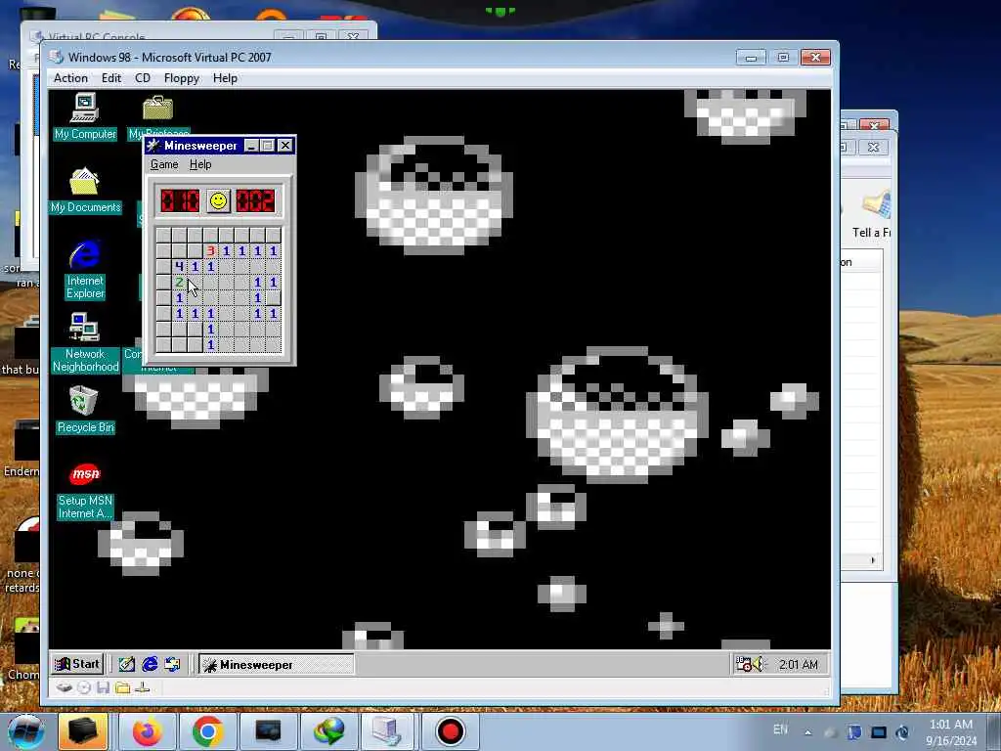Screen dimensions: 1001x751
Task: Open Google Chrome from the host taskbar
Action: coord(207,731)
